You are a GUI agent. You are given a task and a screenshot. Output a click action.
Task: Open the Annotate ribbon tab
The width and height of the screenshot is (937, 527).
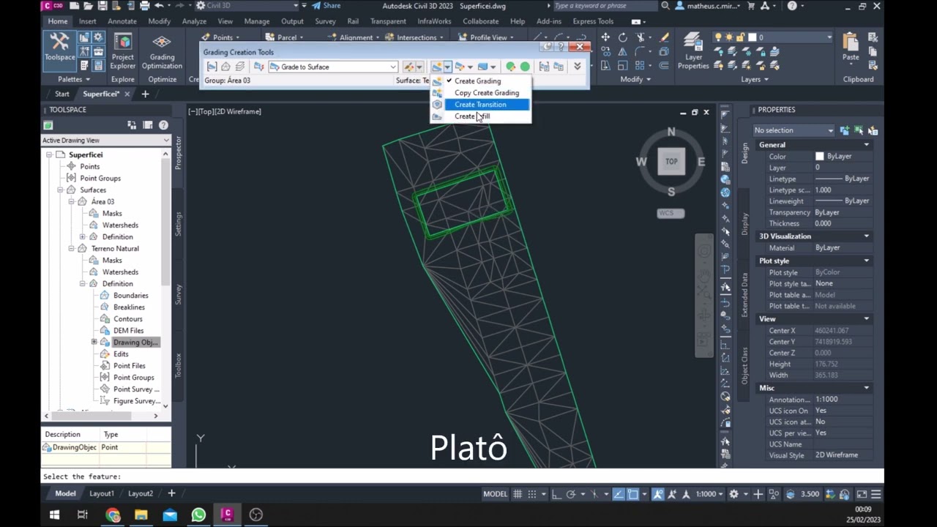coord(122,21)
